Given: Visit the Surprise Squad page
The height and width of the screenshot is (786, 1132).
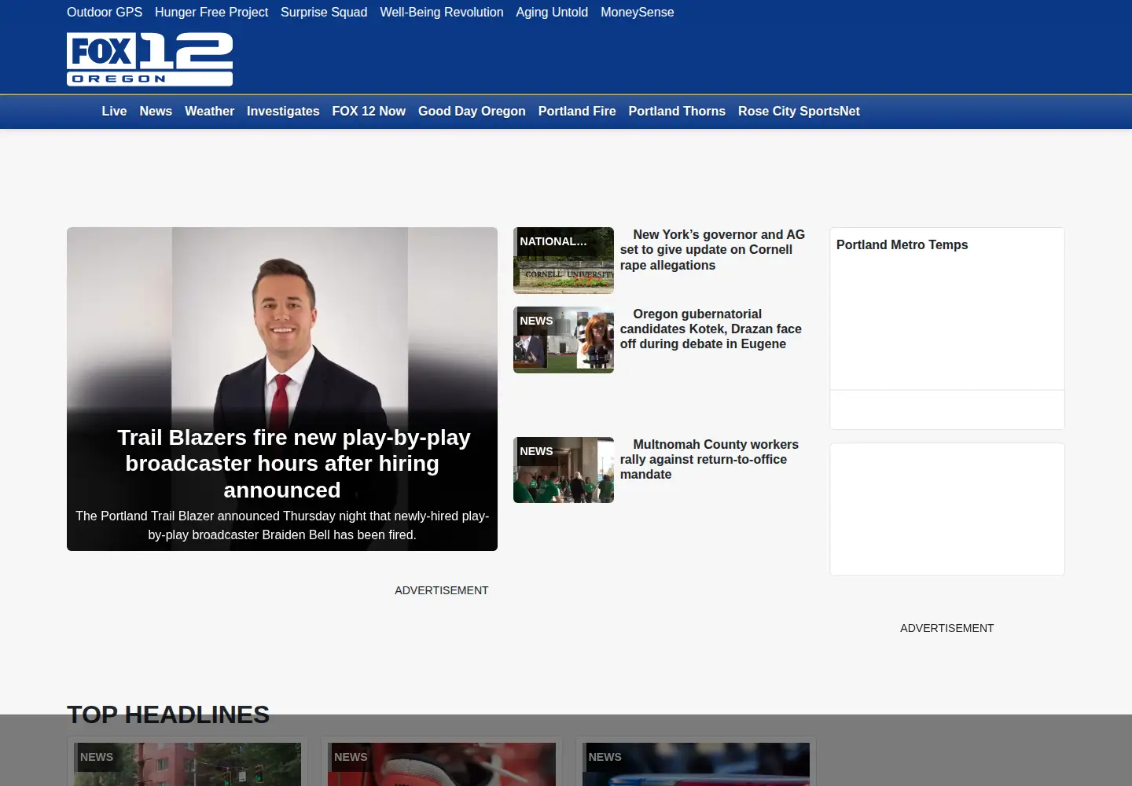Looking at the screenshot, I should pyautogui.click(x=324, y=12).
